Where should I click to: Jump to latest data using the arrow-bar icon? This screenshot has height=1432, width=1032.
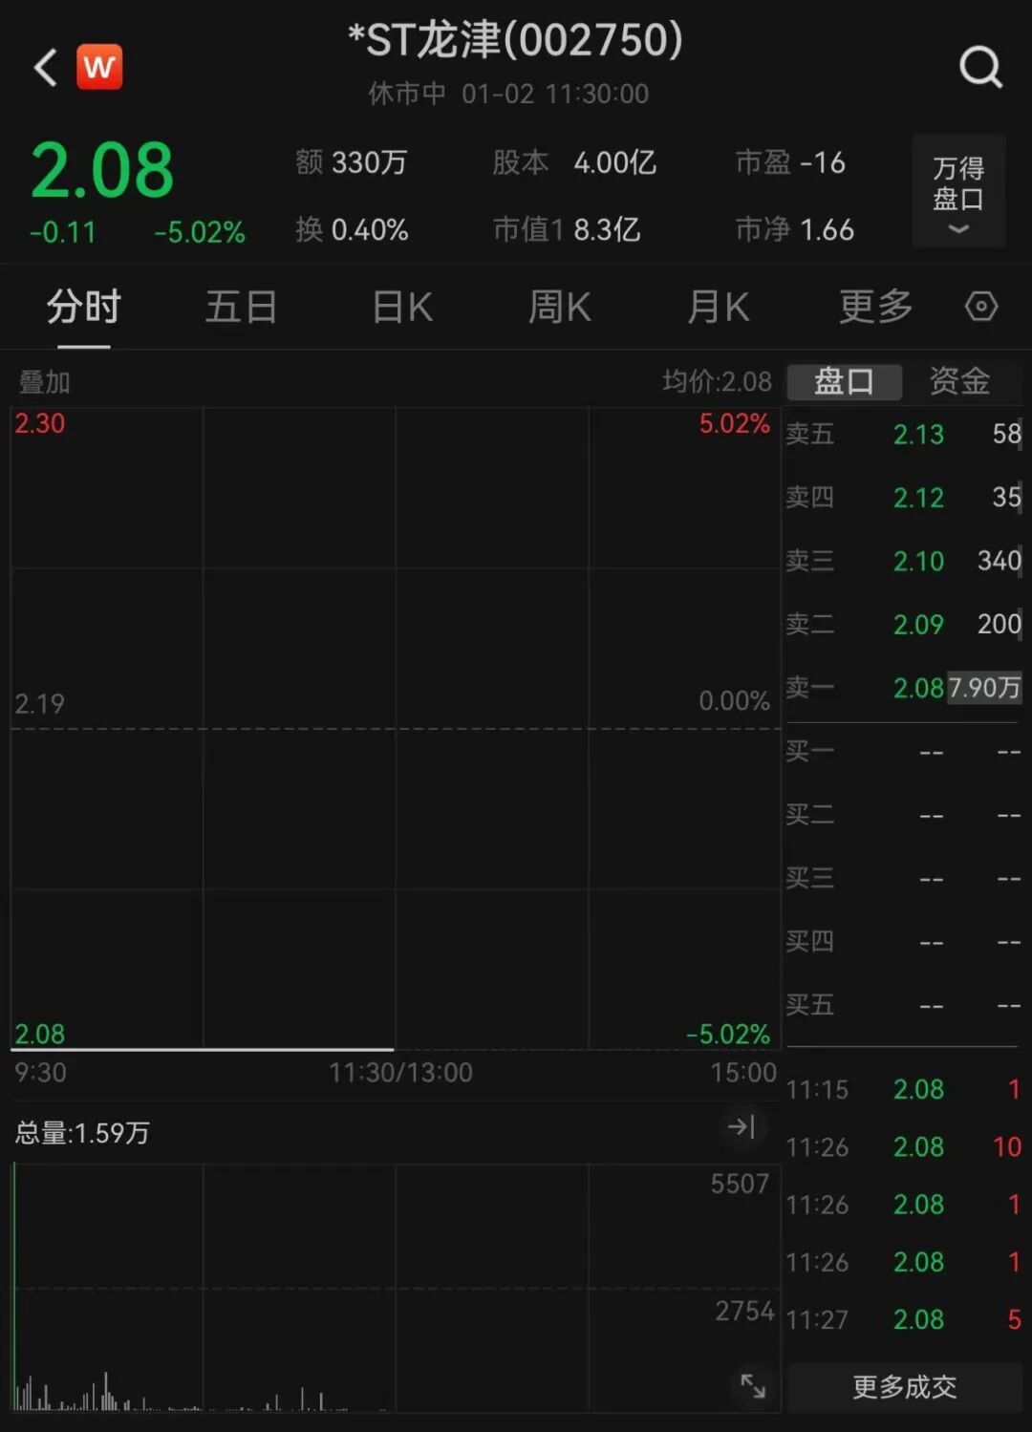click(743, 1127)
